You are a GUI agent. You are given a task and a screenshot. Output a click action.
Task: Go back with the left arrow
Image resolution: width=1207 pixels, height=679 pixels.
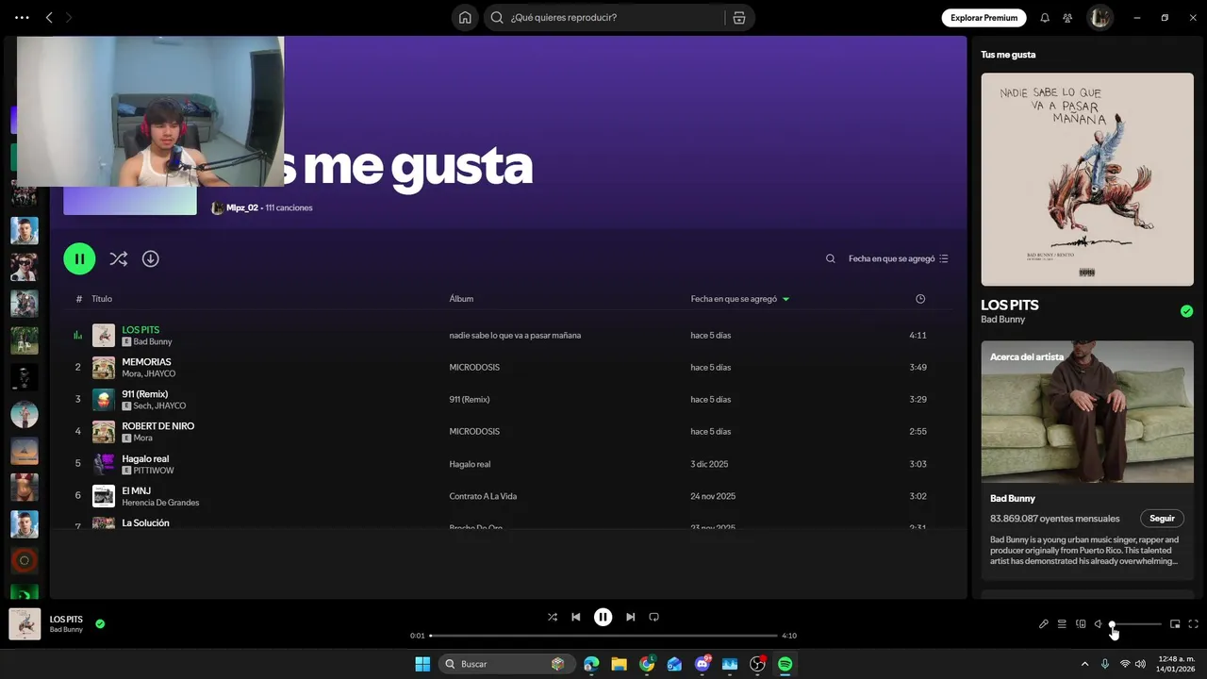click(x=49, y=17)
